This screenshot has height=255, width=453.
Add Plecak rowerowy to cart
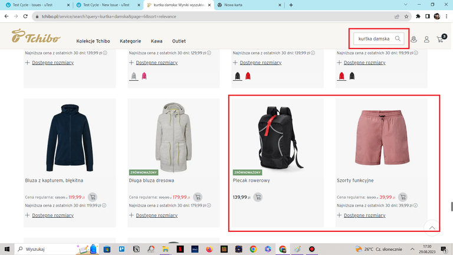[x=258, y=197]
